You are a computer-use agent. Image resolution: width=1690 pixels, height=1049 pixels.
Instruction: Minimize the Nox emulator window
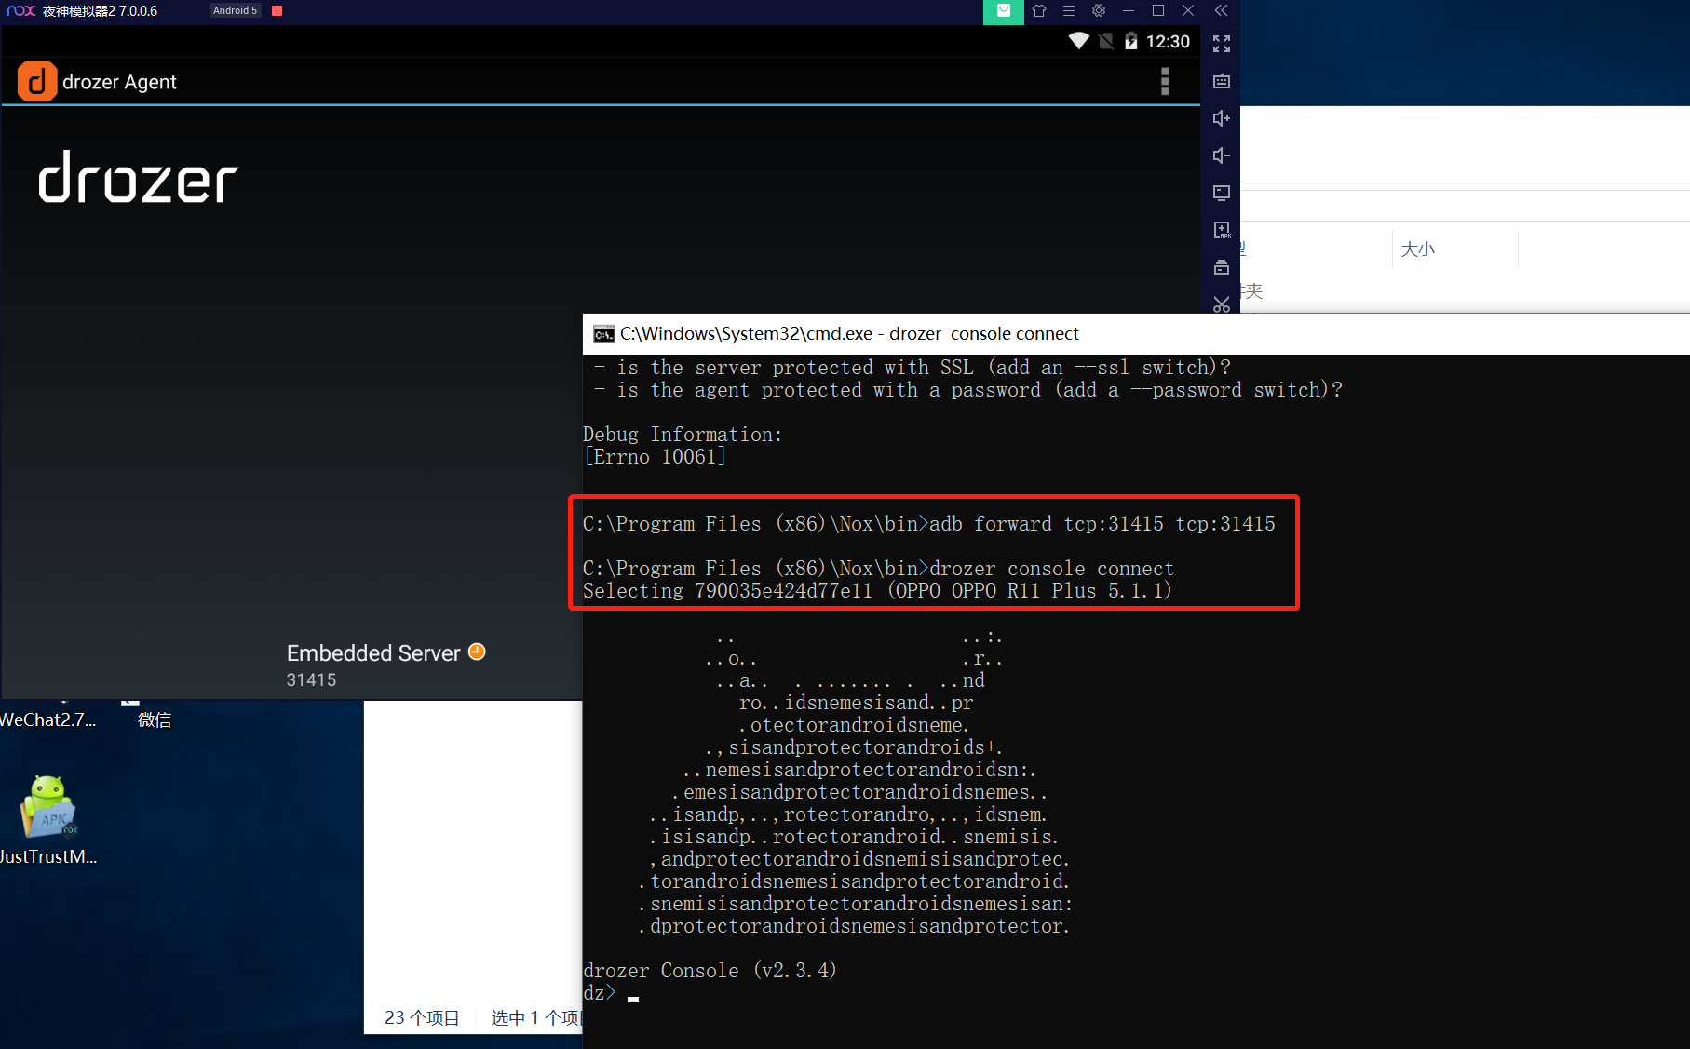[x=1129, y=11]
